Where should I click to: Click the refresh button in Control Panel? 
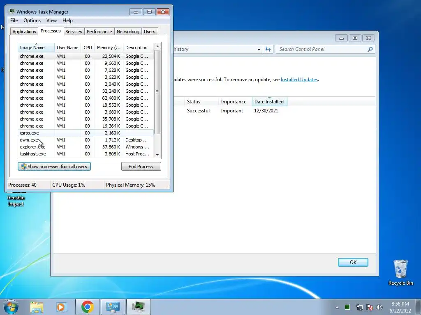(268, 49)
